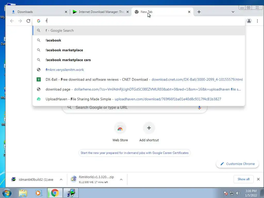Open the Chrome three-dot menu
The height and width of the screenshot is (198, 264).
coord(258,21)
